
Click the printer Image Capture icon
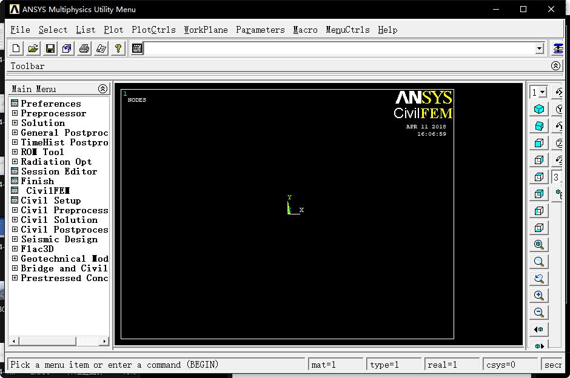[x=84, y=48]
